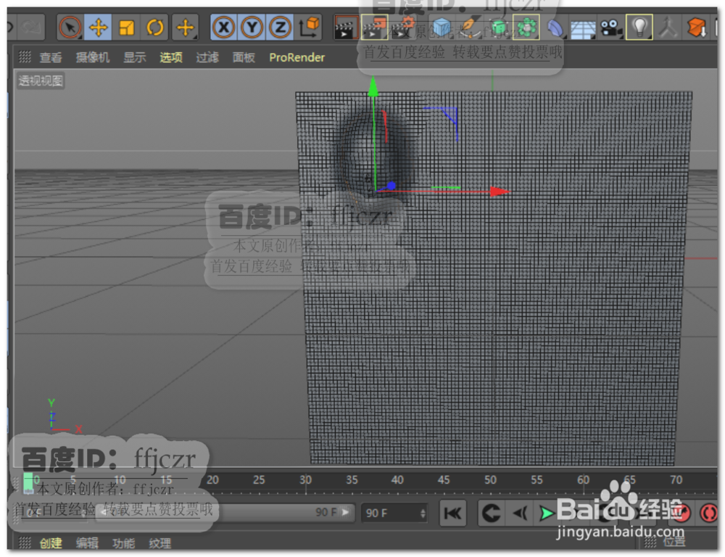Open the ProRender viewport menu
Viewport: 725px width, 557px height.
(x=297, y=57)
